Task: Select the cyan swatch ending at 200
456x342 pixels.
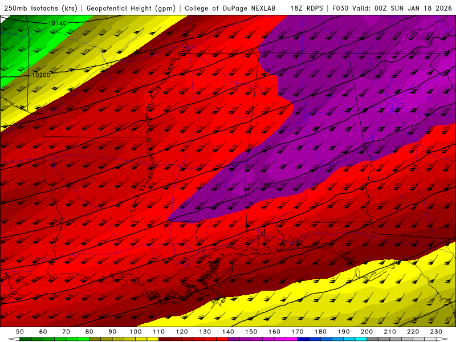Action: [361, 339]
